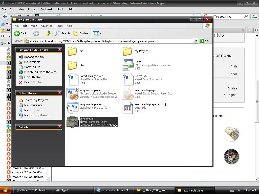The width and height of the screenshot is (259, 194).
Task: Go up one folder level
Action: pyautogui.click(x=48, y=33)
